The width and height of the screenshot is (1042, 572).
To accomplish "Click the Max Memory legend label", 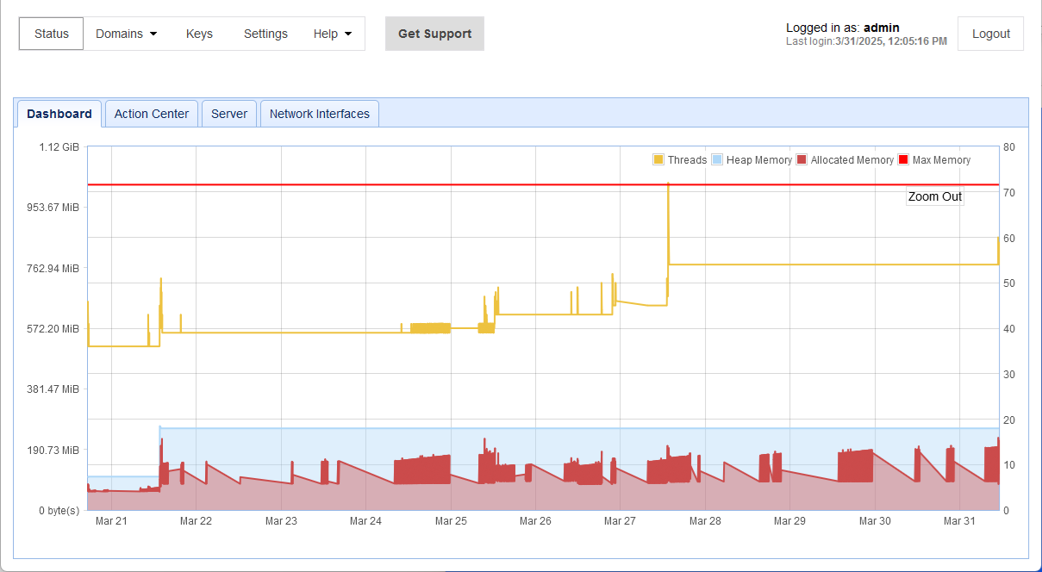I will [x=941, y=160].
